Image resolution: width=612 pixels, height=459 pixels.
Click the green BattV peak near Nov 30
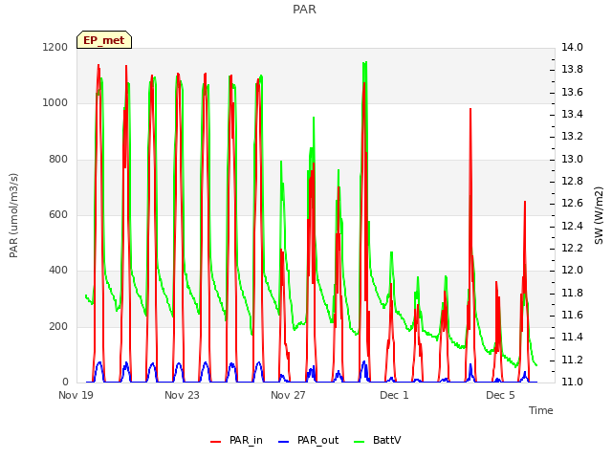pyautogui.click(x=365, y=62)
